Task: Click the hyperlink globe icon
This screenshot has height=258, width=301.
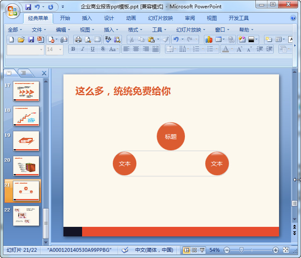Action: pos(231,39)
